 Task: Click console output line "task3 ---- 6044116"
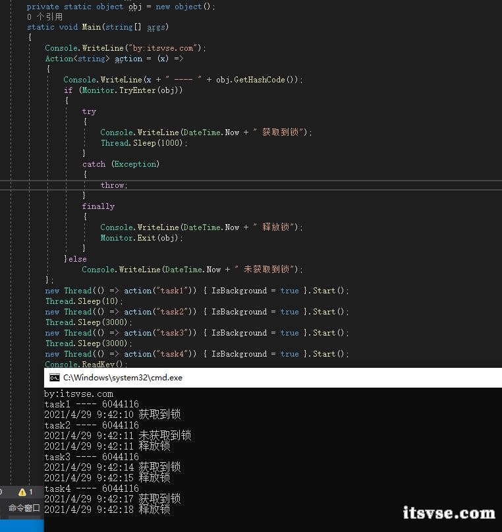coord(91,457)
